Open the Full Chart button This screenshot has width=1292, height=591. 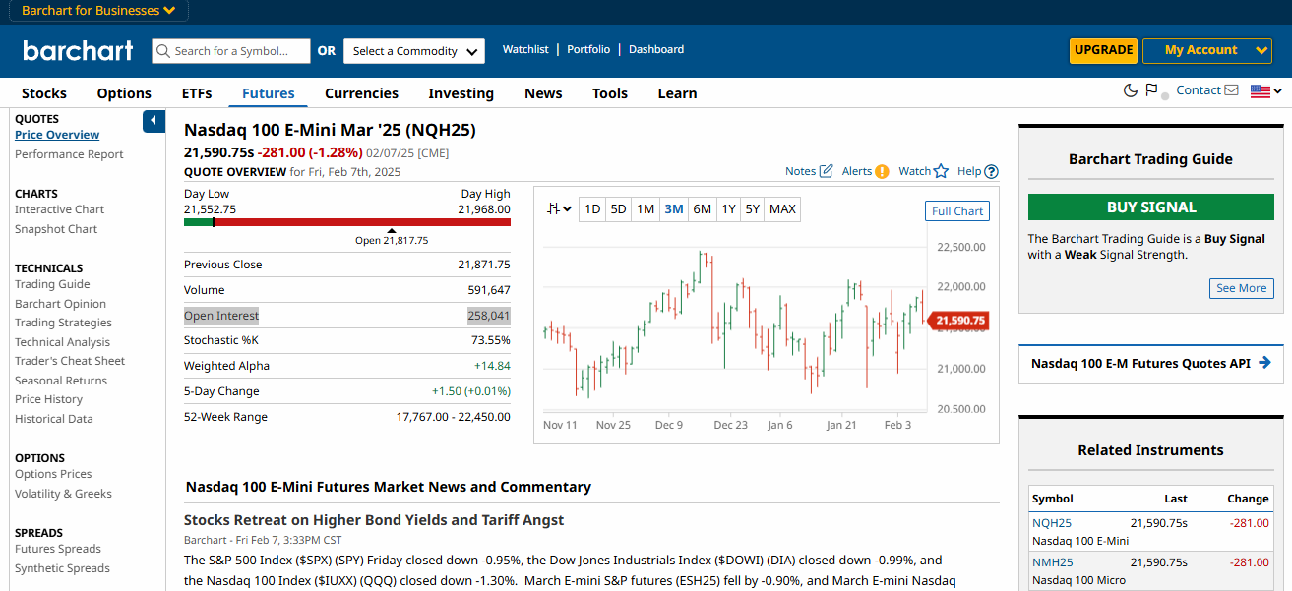click(957, 211)
